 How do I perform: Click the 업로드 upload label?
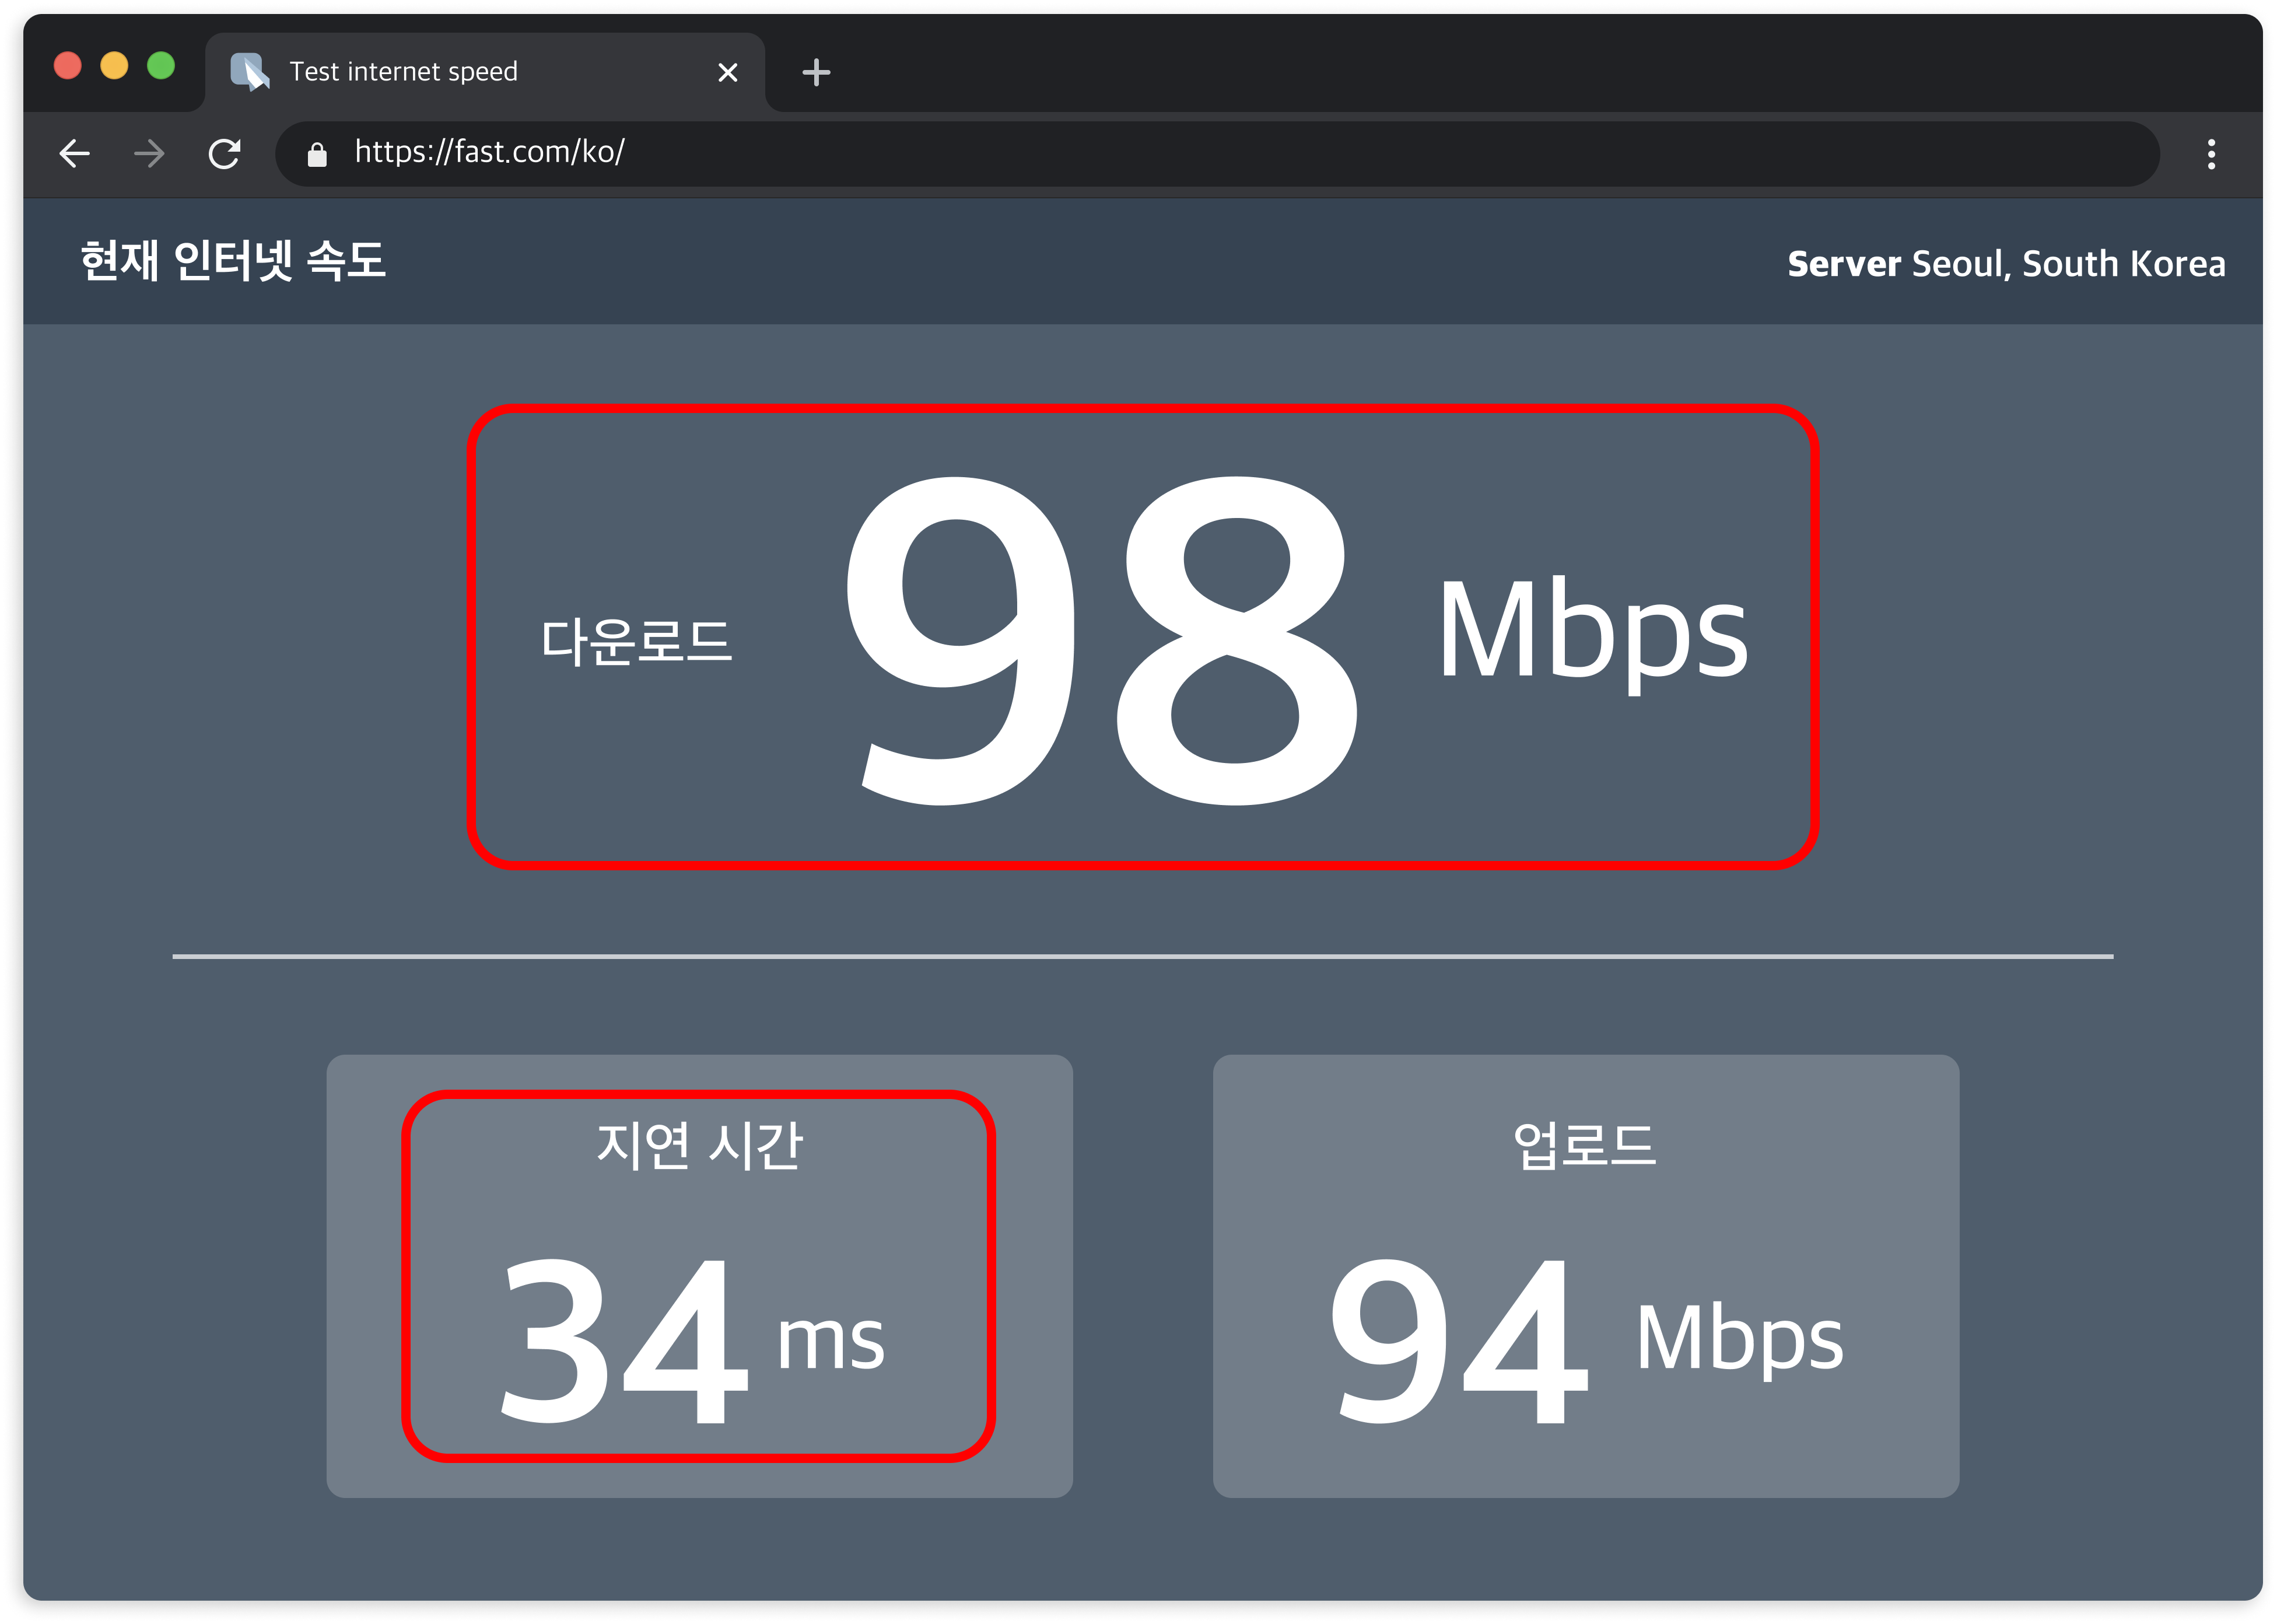(x=1584, y=1144)
